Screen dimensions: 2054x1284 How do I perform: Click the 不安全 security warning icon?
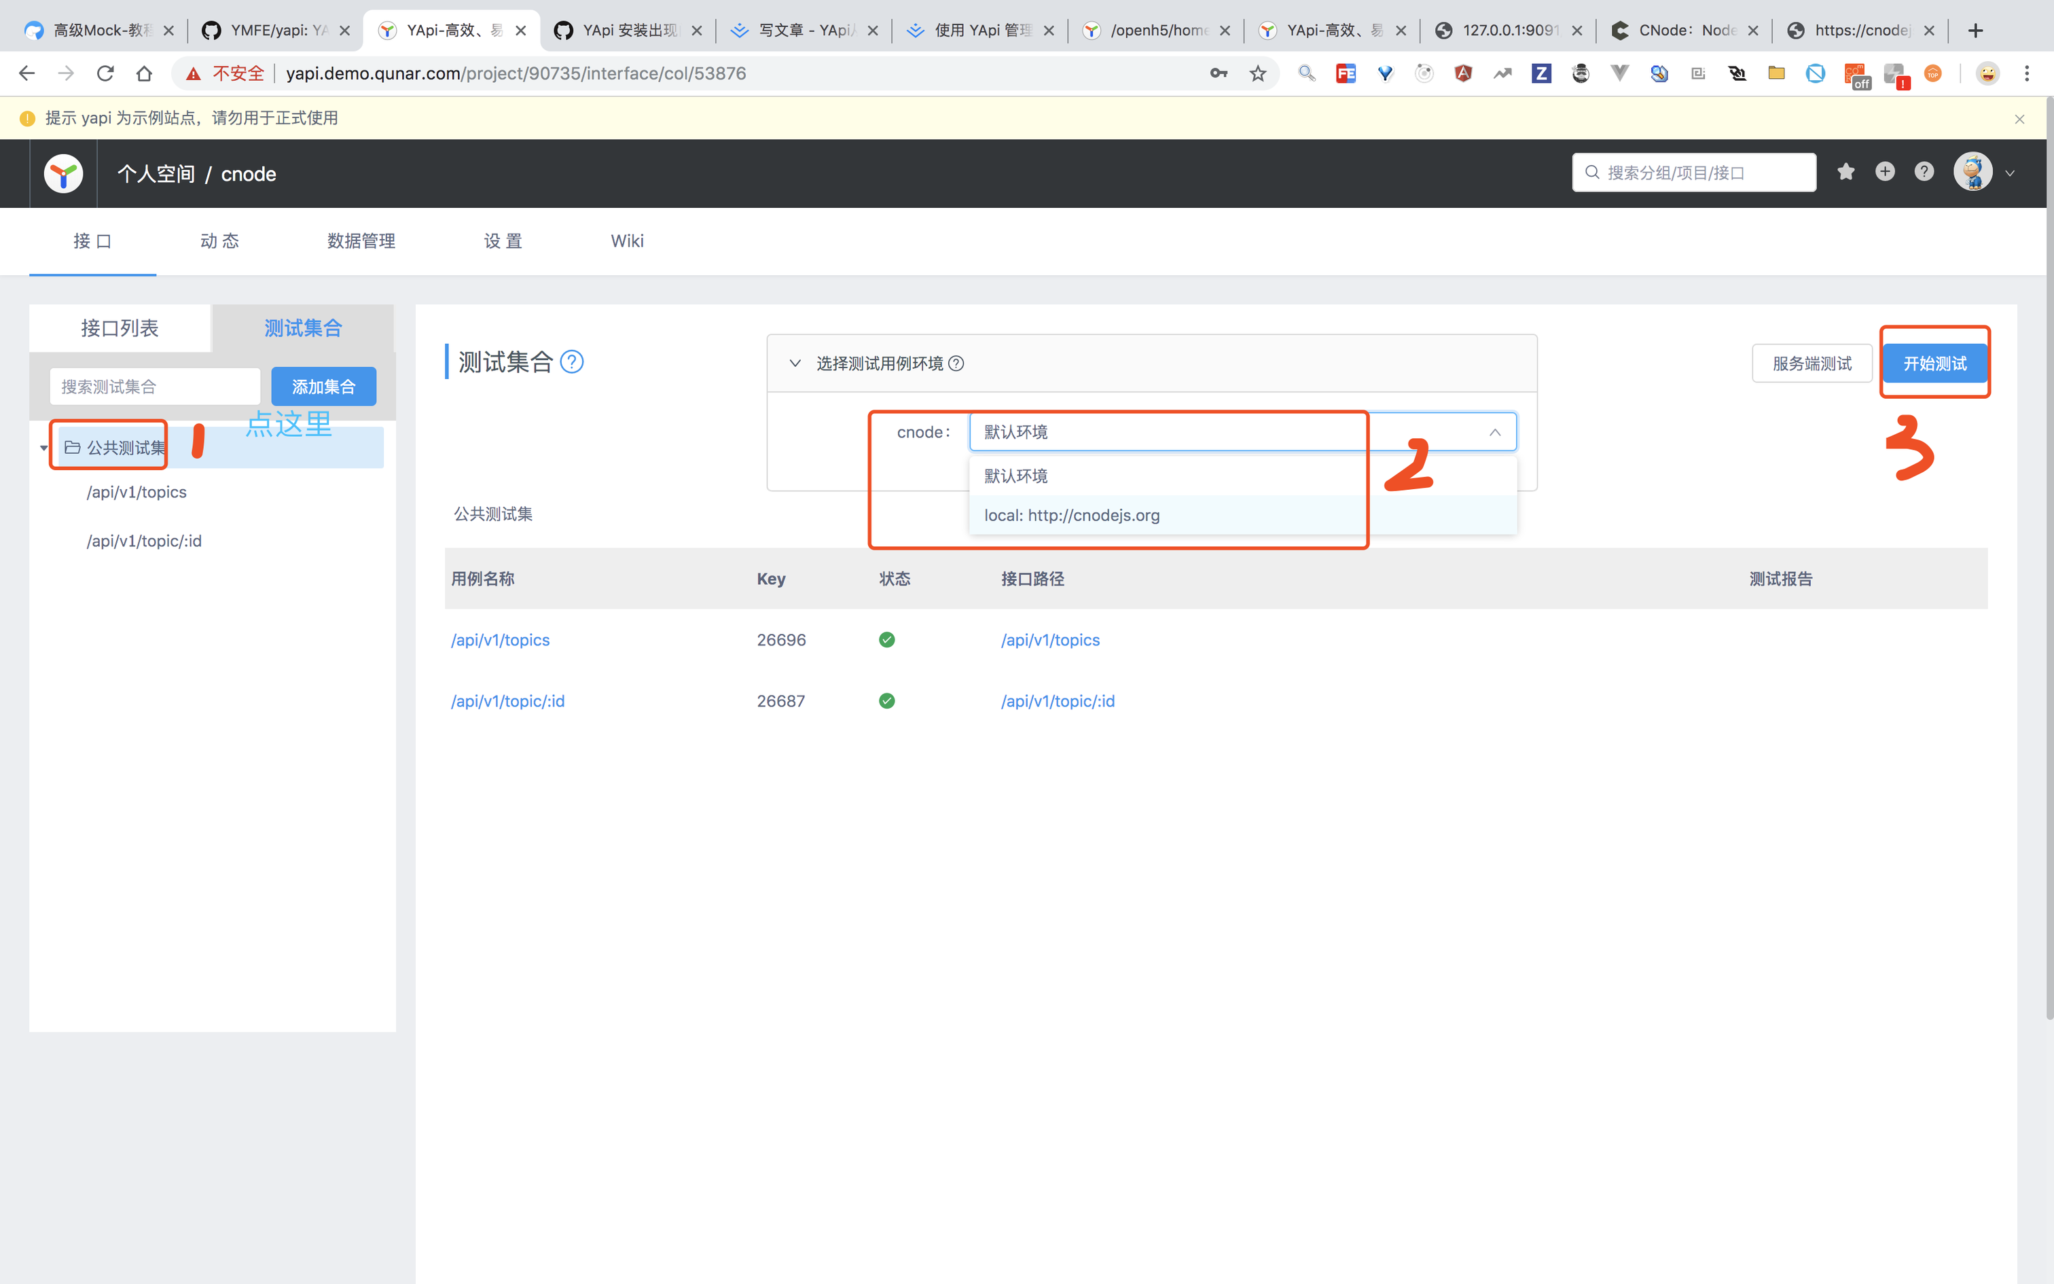(x=194, y=74)
